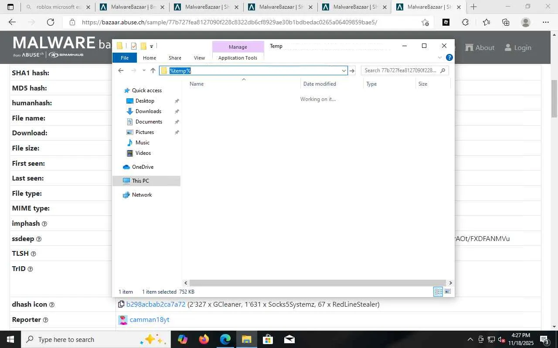Switch to the roblox microsoft tab
558x348 pixels.
[58, 7]
